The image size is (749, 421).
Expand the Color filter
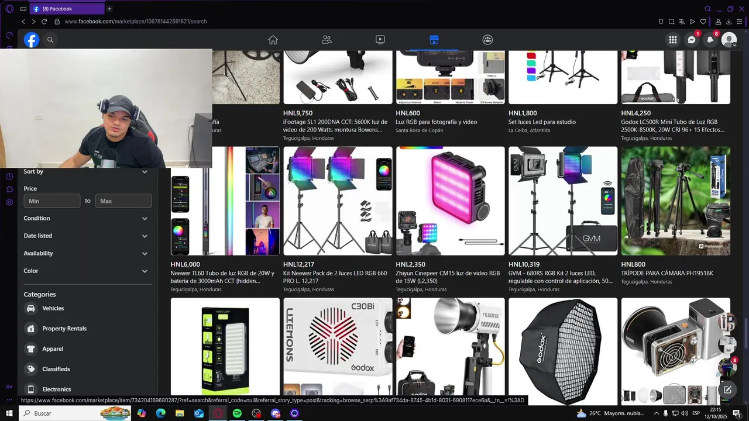(x=86, y=271)
